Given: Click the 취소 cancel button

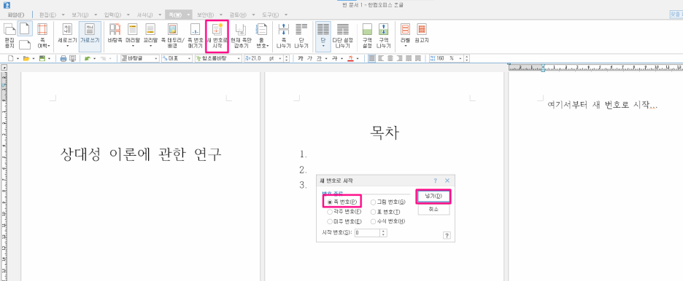Looking at the screenshot, I should click(433, 210).
